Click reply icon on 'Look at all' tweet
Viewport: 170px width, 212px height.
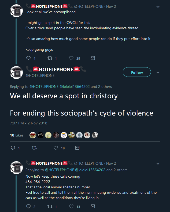pos(28,58)
